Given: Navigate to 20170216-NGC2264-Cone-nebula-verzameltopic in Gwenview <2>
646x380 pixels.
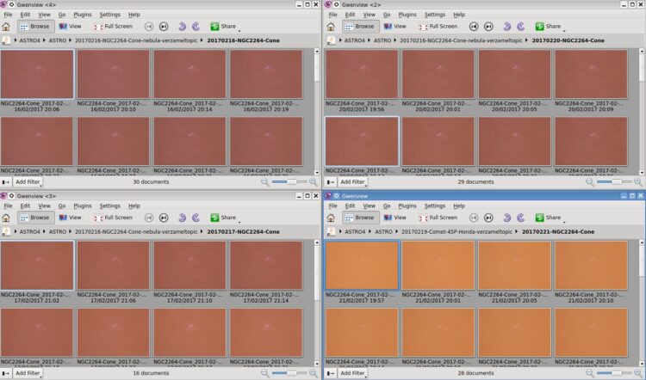Looking at the screenshot, I should (461, 40).
